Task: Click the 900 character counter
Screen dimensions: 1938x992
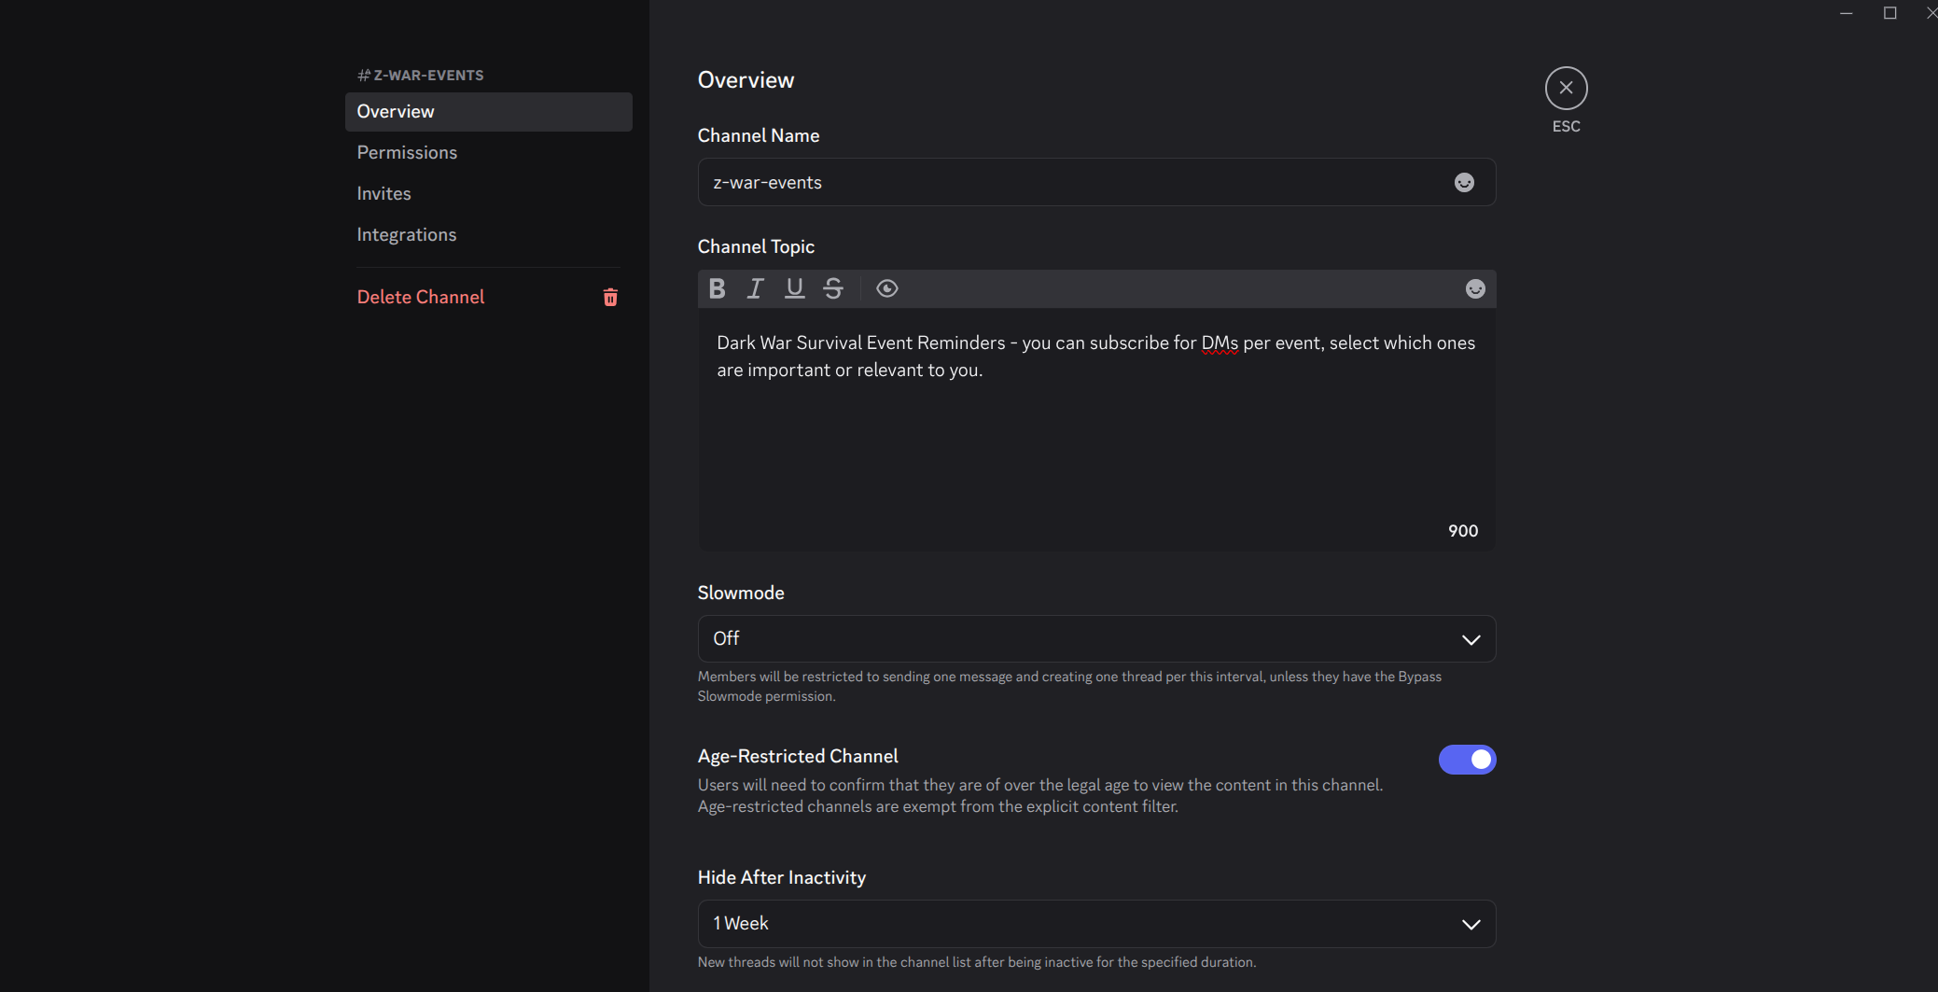Action: [x=1463, y=530]
